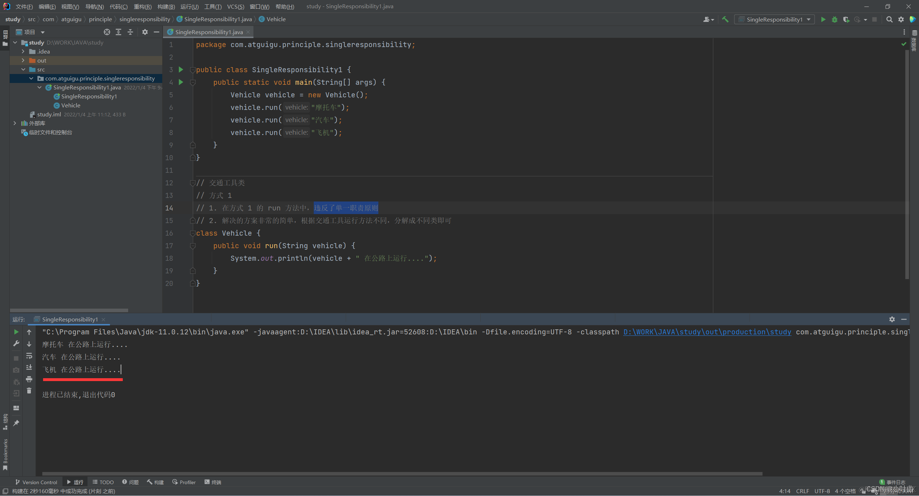This screenshot has height=496, width=919.
Task: Click the project panel horizontal scrollbar
Action: 69,310
